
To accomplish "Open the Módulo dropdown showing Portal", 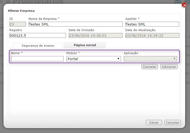I will [x=94, y=59].
